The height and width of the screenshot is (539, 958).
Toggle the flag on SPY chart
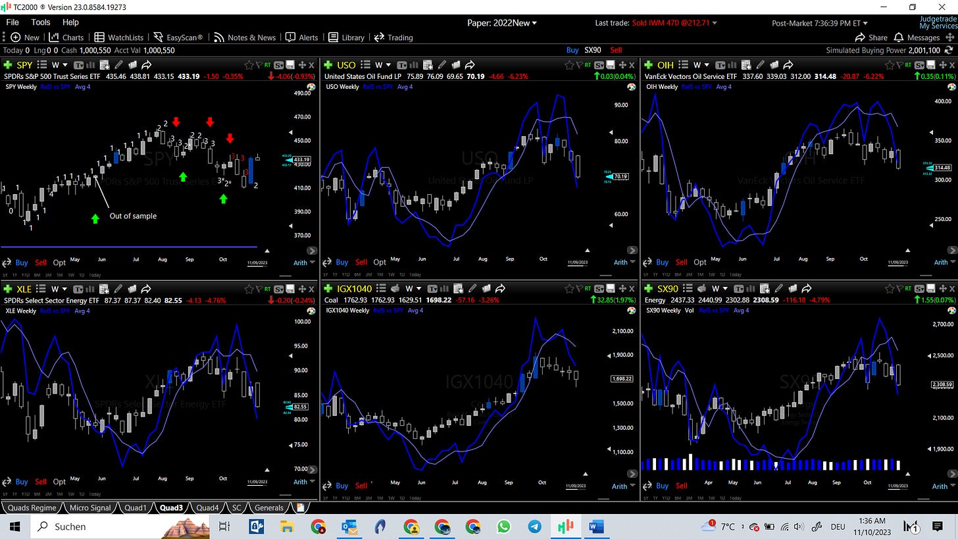[259, 64]
